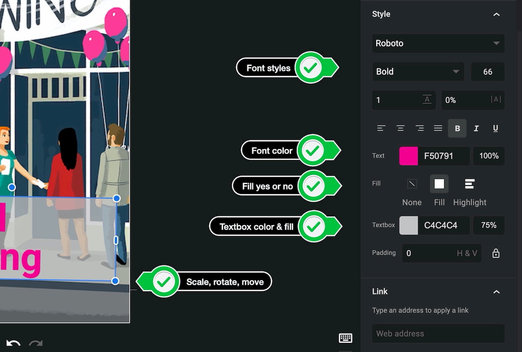
Task: Click the undo arrow icon
Action: click(13, 343)
